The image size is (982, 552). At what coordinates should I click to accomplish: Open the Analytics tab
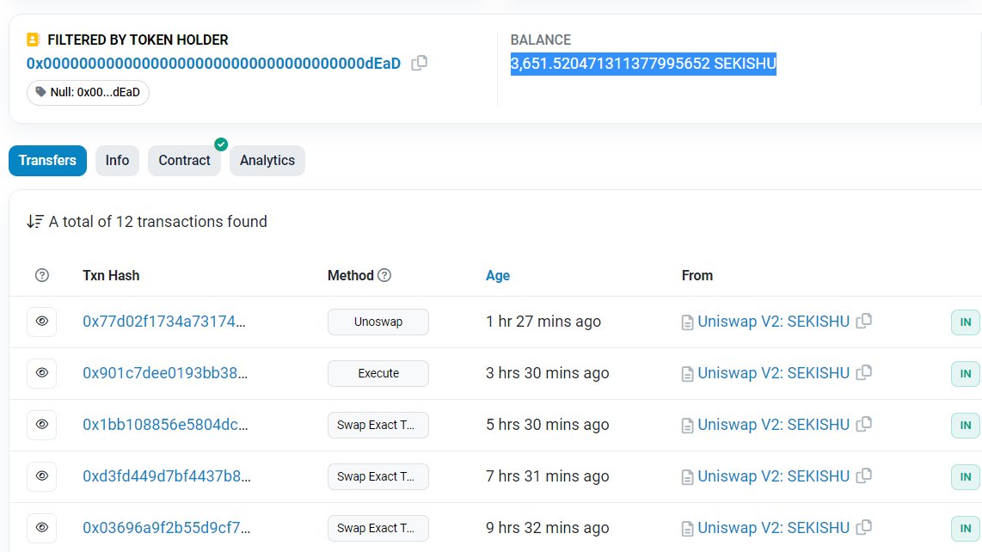(267, 161)
